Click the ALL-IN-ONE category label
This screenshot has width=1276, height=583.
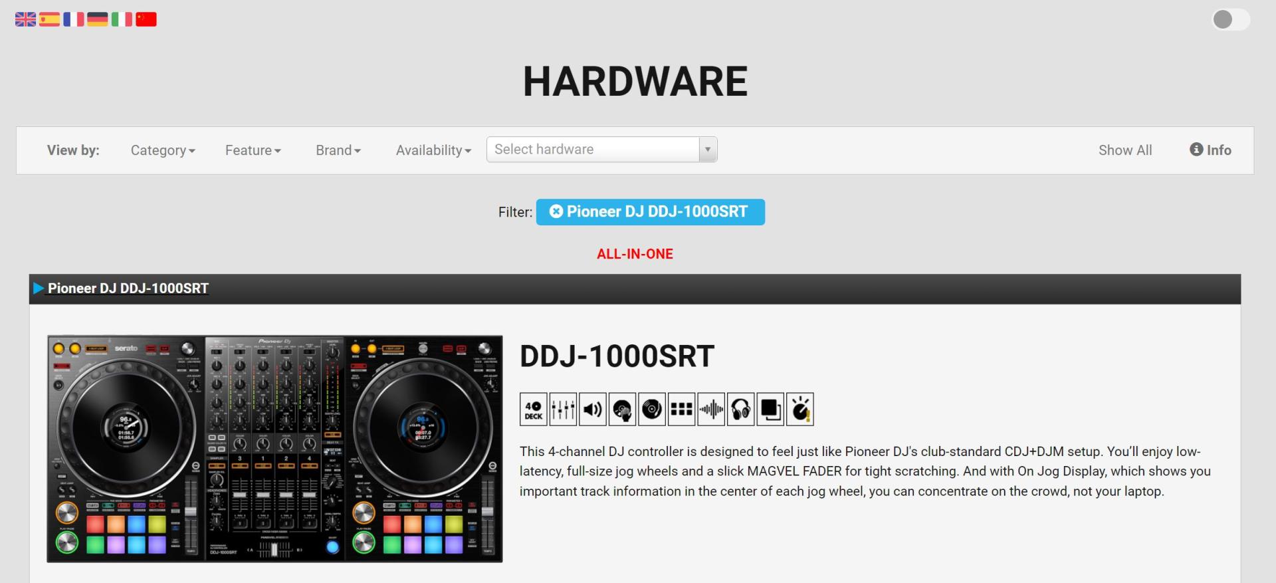tap(635, 254)
